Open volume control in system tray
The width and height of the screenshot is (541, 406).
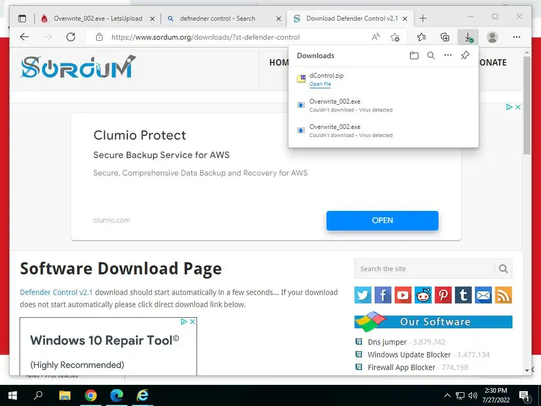tap(473, 395)
